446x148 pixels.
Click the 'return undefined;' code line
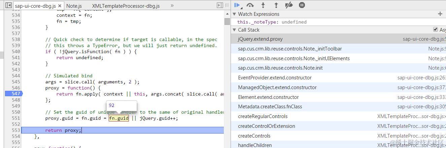coord(80,58)
